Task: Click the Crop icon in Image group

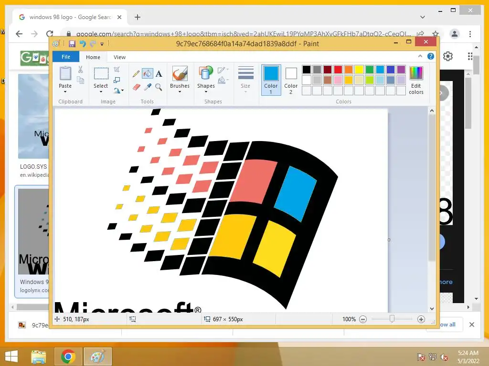Action: pos(117,70)
